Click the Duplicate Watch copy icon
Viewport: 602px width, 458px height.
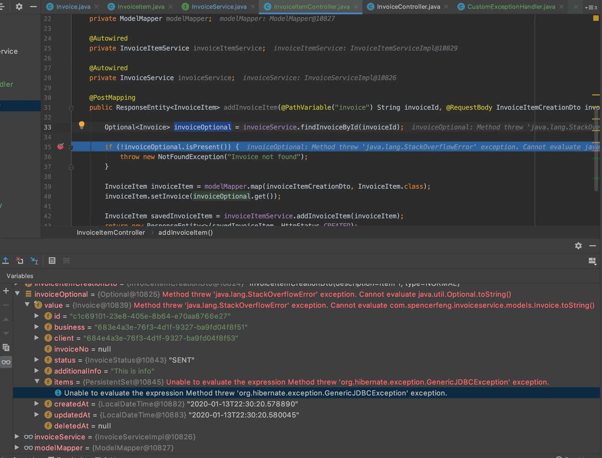pos(6,348)
